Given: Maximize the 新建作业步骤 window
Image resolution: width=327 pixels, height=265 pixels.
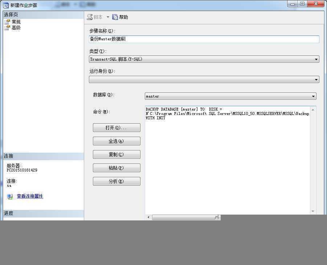Looking at the screenshot, I should coord(302,4).
